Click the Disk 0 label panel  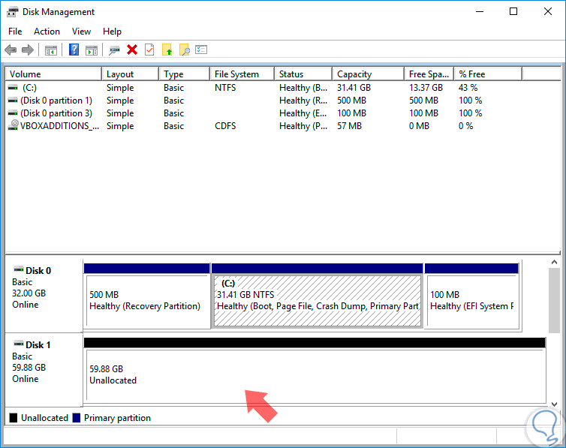(44, 294)
